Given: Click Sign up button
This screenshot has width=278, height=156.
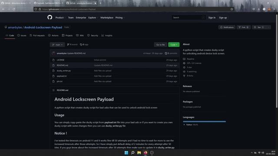Looking at the screenshot, I should click(x=223, y=18).
